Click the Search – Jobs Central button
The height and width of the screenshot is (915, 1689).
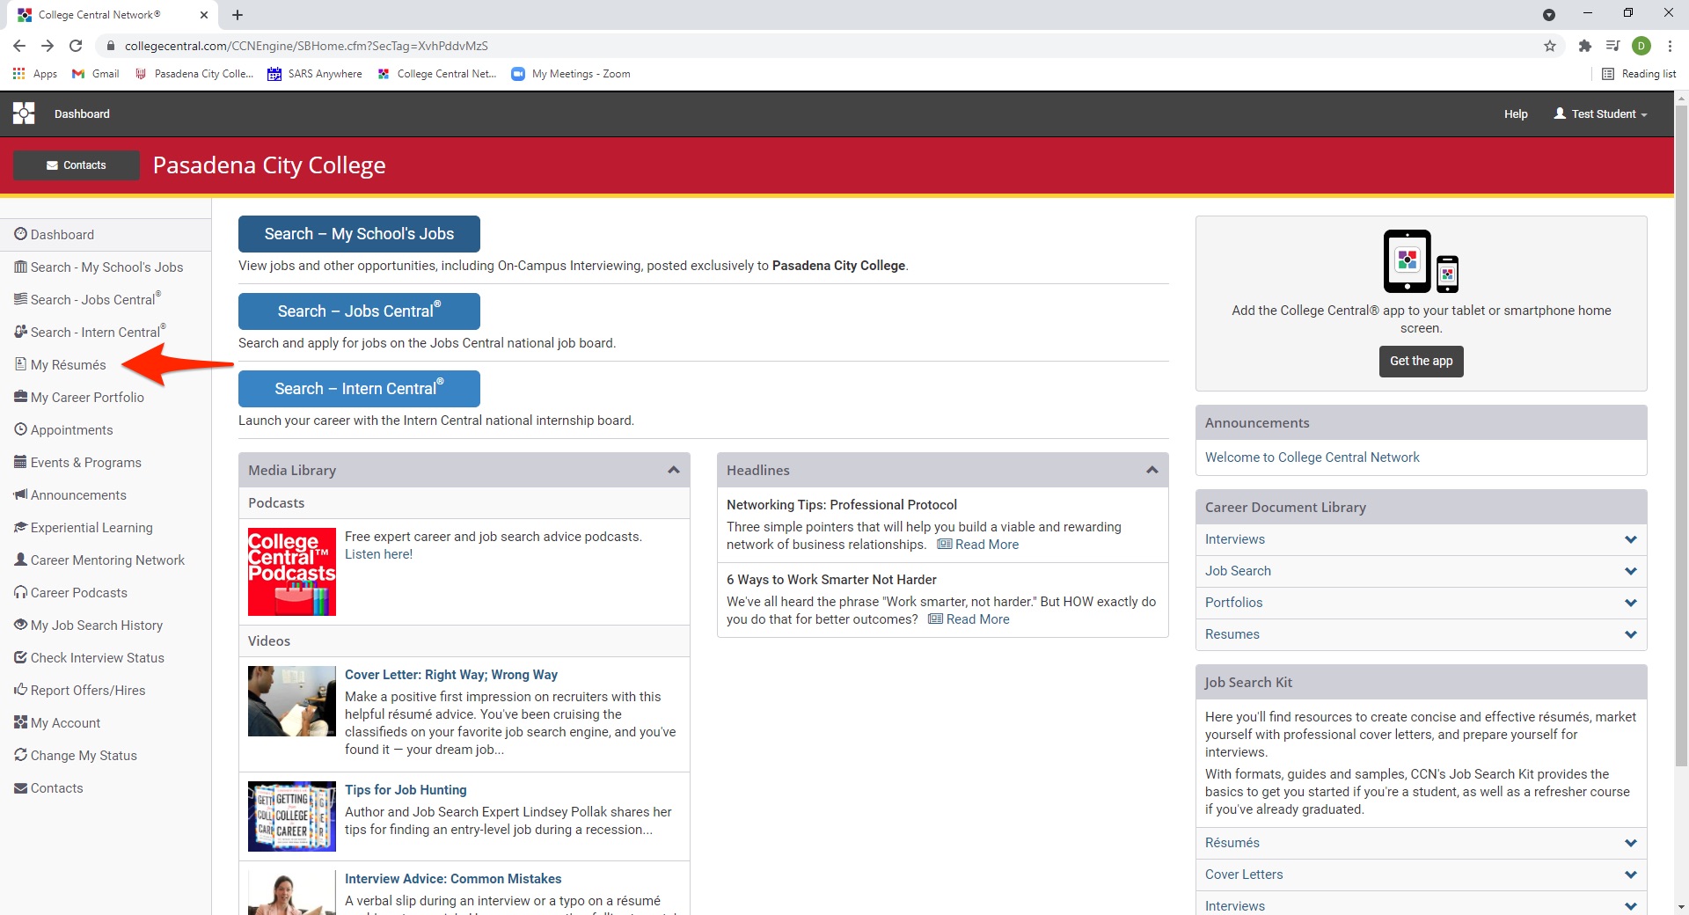coord(359,311)
